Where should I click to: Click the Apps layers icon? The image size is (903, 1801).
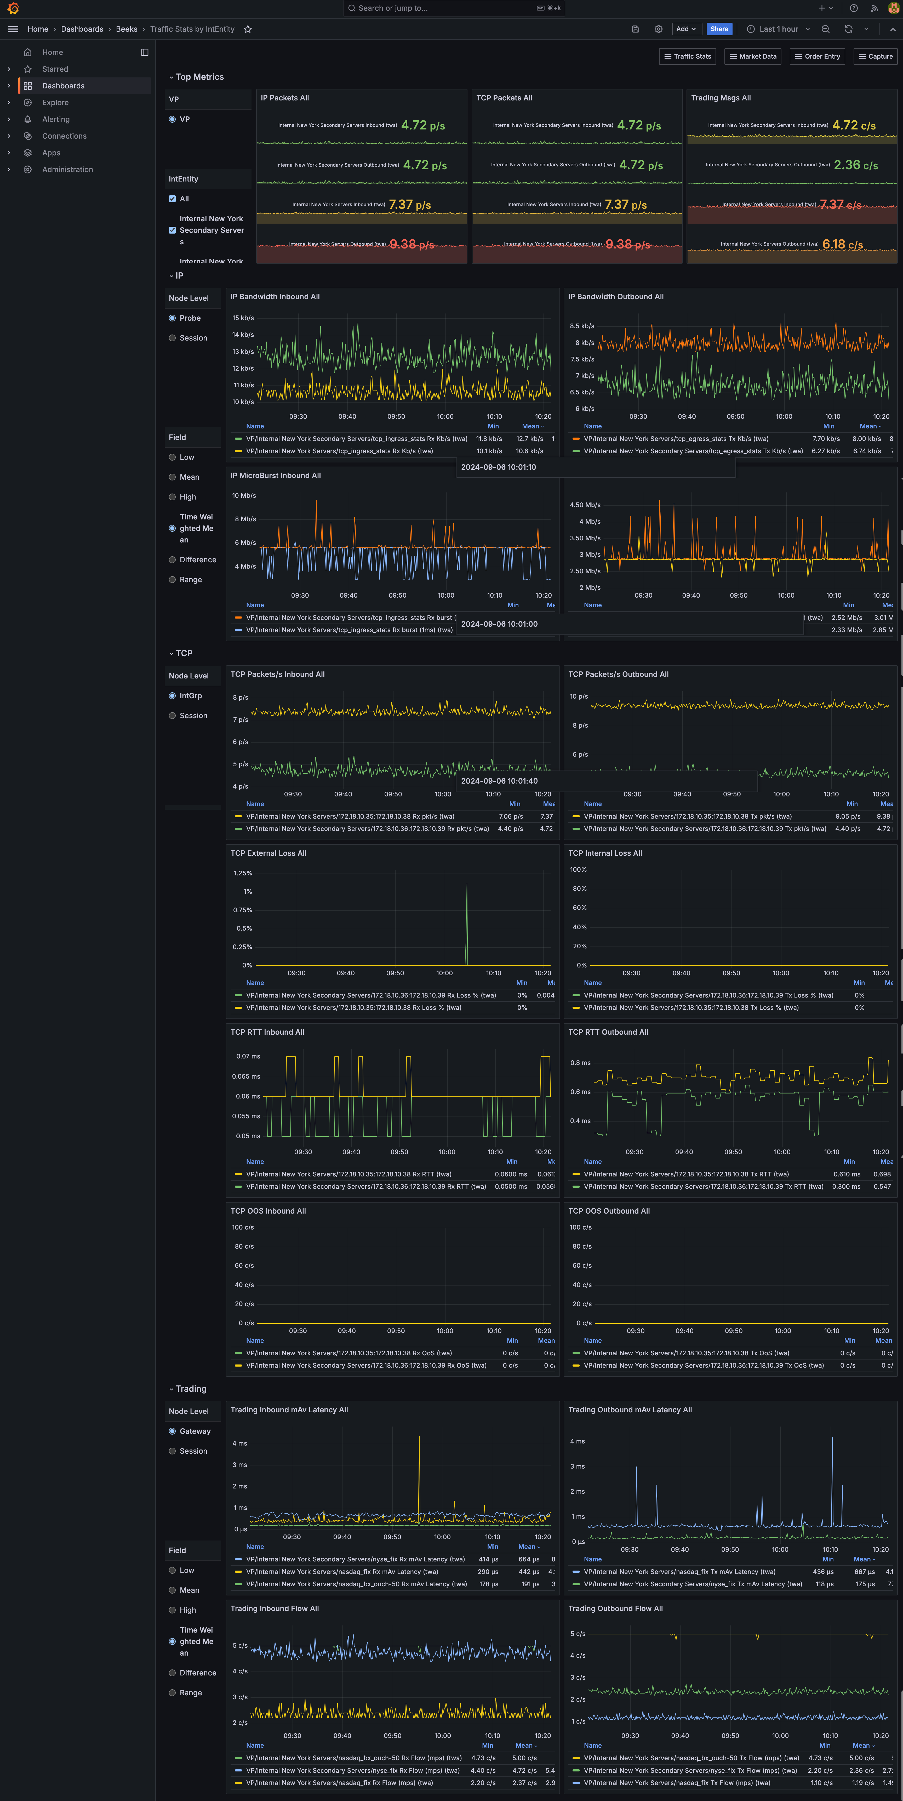(28, 153)
